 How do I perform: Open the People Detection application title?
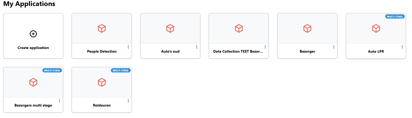(x=102, y=51)
